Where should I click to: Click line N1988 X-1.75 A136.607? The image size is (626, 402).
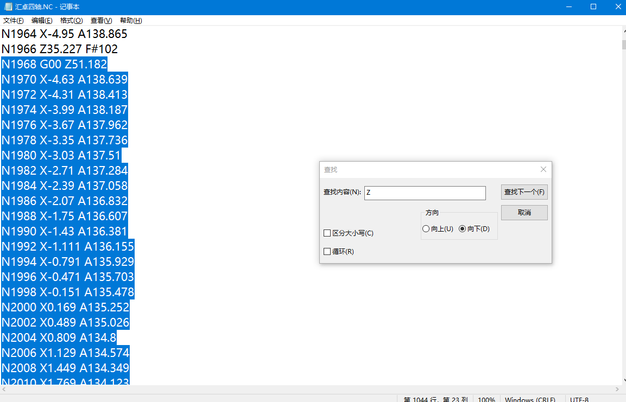pos(64,216)
